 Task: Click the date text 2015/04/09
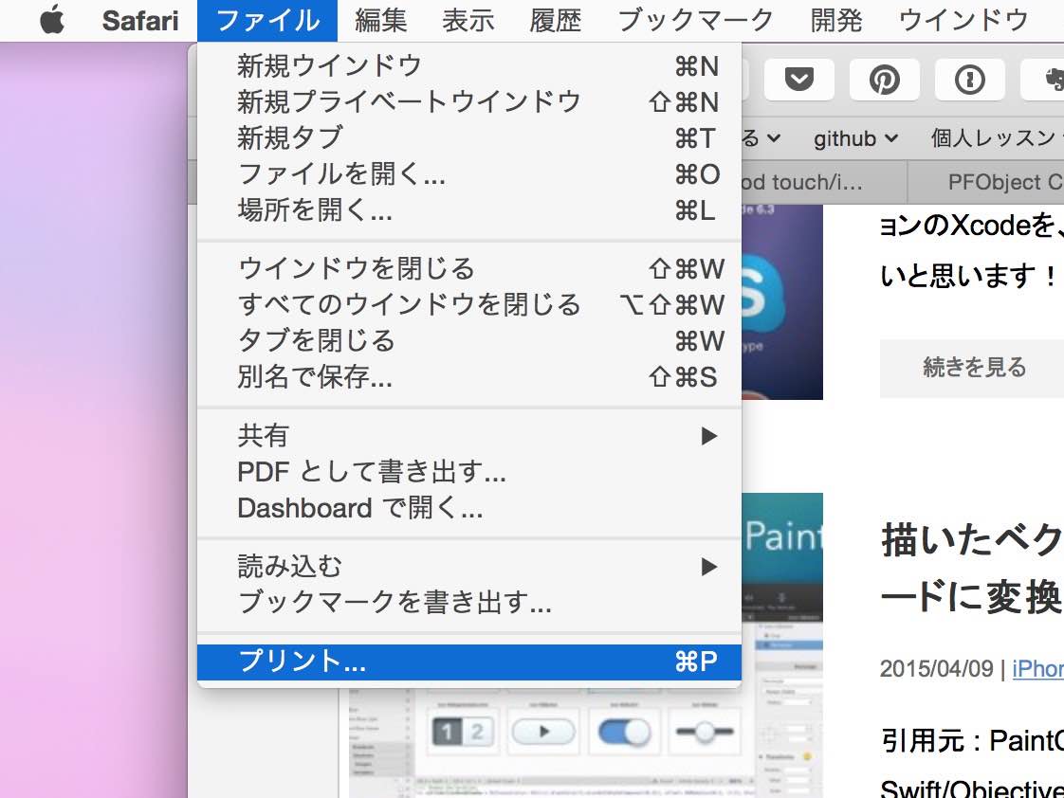[936, 668]
